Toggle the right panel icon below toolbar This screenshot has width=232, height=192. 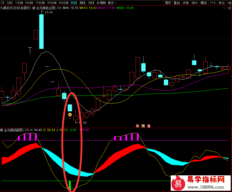tap(229, 8)
